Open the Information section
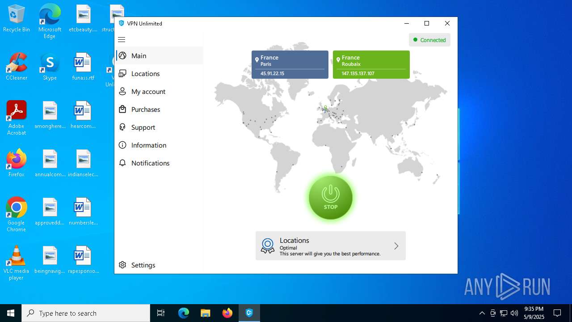 point(160,145)
